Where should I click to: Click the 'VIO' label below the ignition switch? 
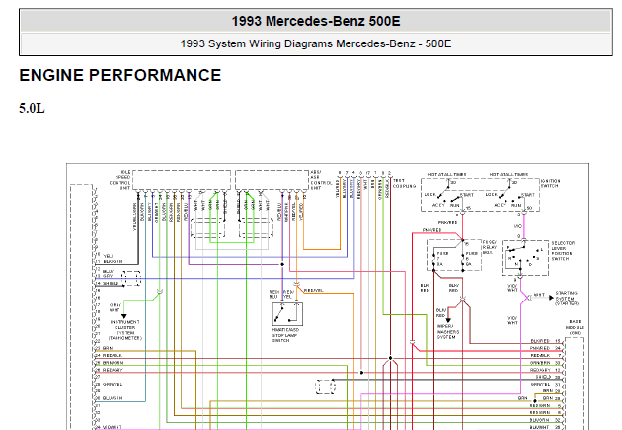click(518, 226)
